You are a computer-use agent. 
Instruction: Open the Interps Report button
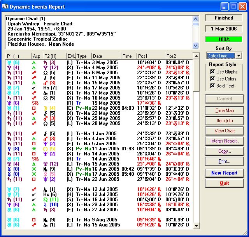[x=224, y=141]
